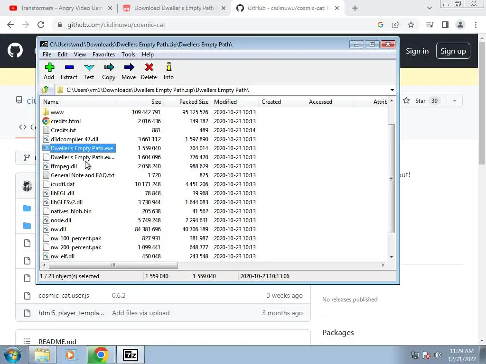This screenshot has height=364, width=486.
Task: Select the Credits.txt file
Action: coord(63,130)
